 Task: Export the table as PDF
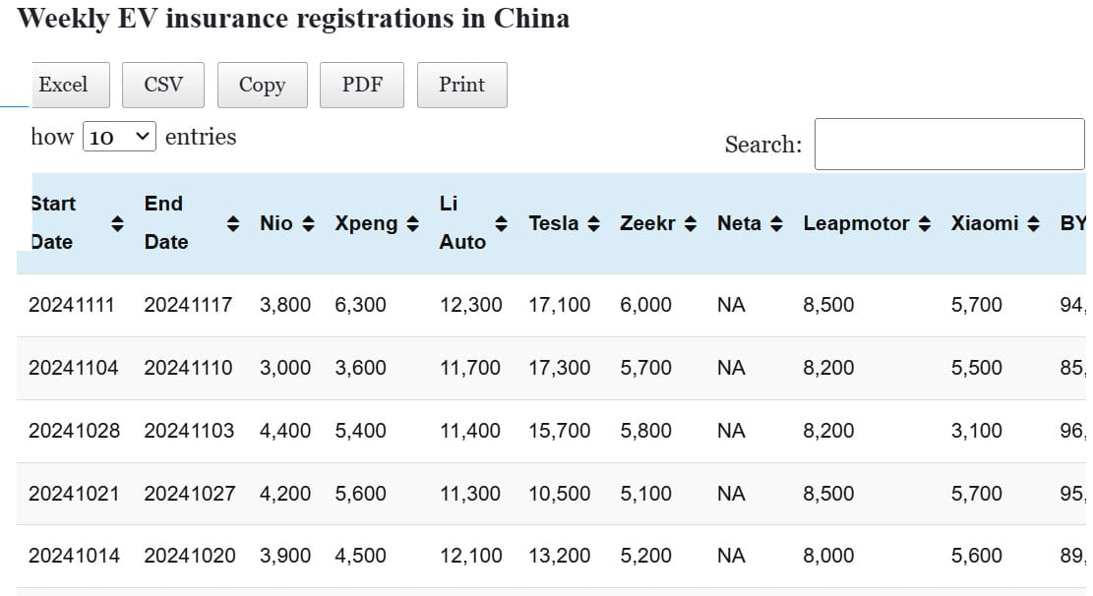(x=362, y=85)
